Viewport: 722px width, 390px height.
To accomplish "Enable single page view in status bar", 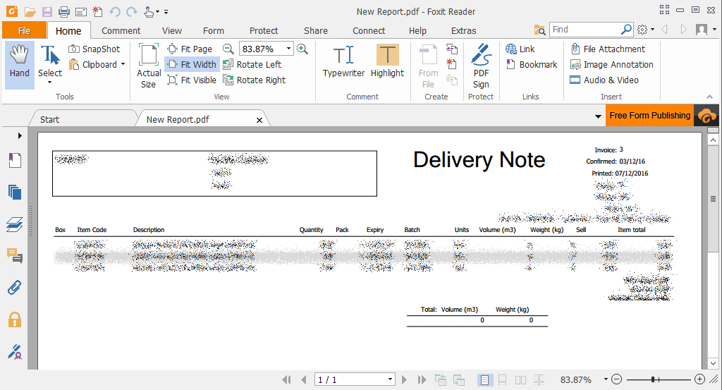I will [x=484, y=380].
